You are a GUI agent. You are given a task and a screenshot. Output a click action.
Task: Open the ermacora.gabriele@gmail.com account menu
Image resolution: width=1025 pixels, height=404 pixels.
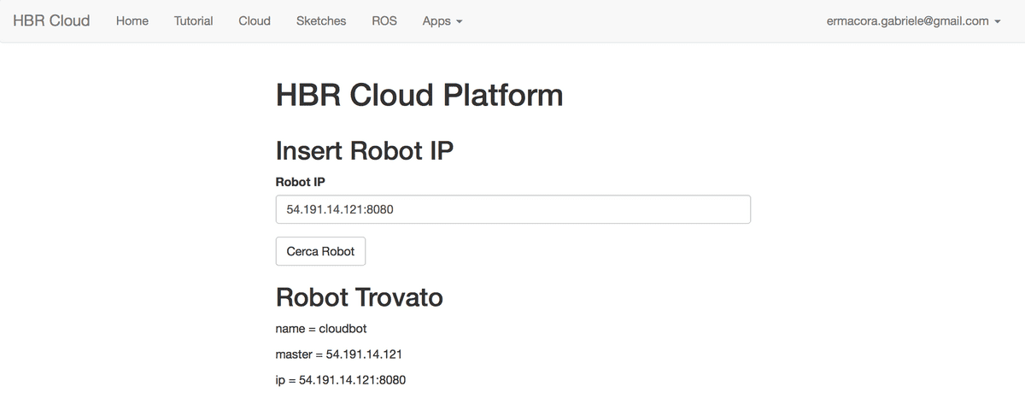pos(912,20)
